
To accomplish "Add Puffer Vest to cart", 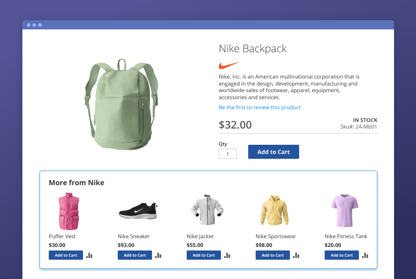I will point(66,255).
